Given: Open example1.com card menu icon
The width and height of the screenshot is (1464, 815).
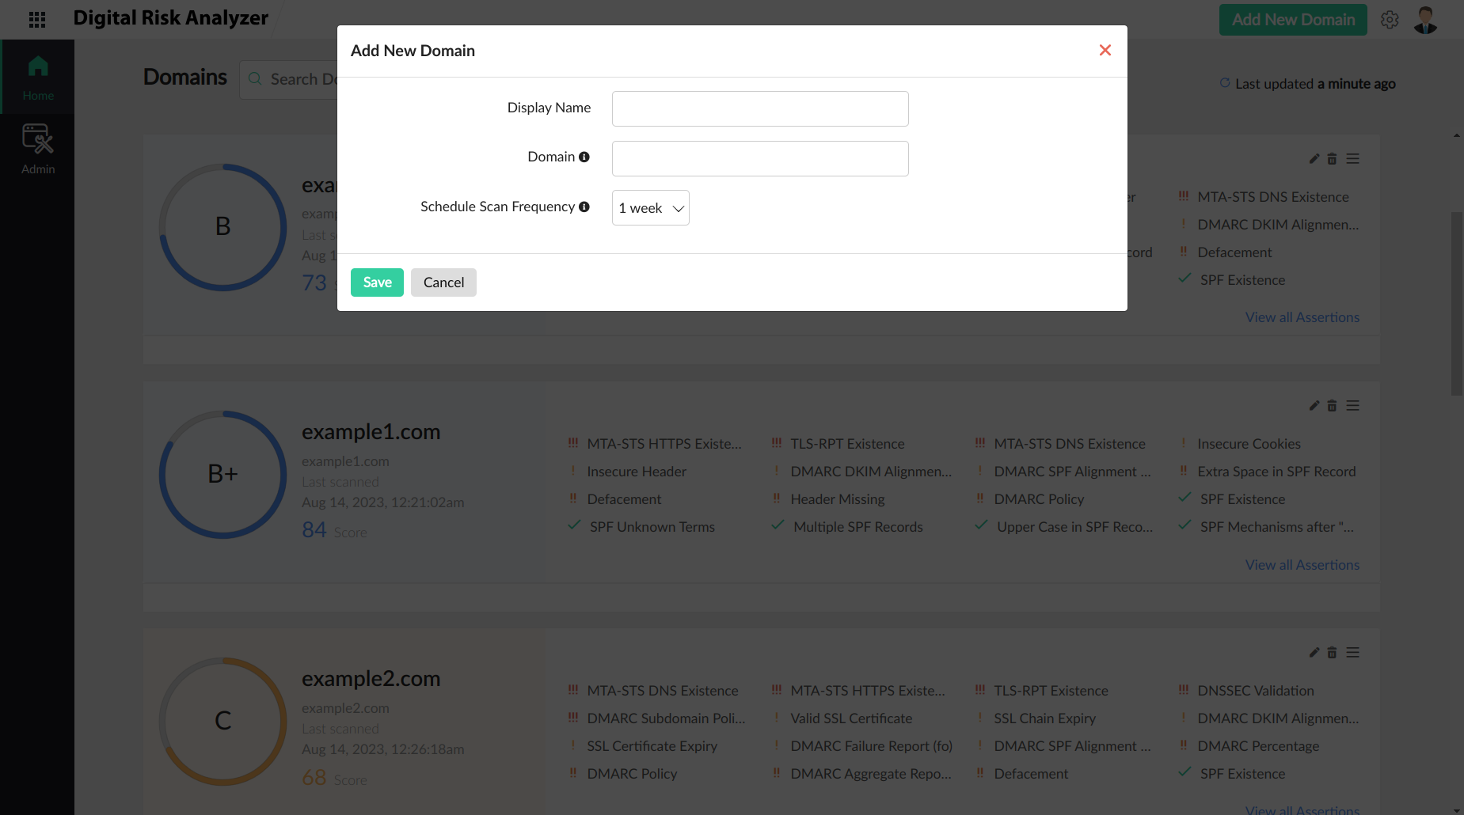Looking at the screenshot, I should 1352,406.
